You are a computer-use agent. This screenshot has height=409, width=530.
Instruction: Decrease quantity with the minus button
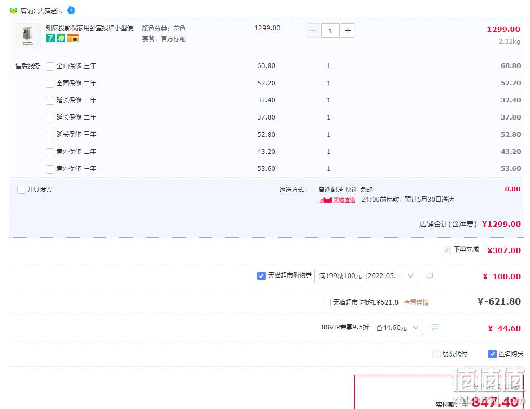point(313,31)
